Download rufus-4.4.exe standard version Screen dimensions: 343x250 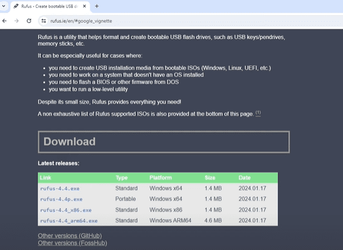pos(60,189)
